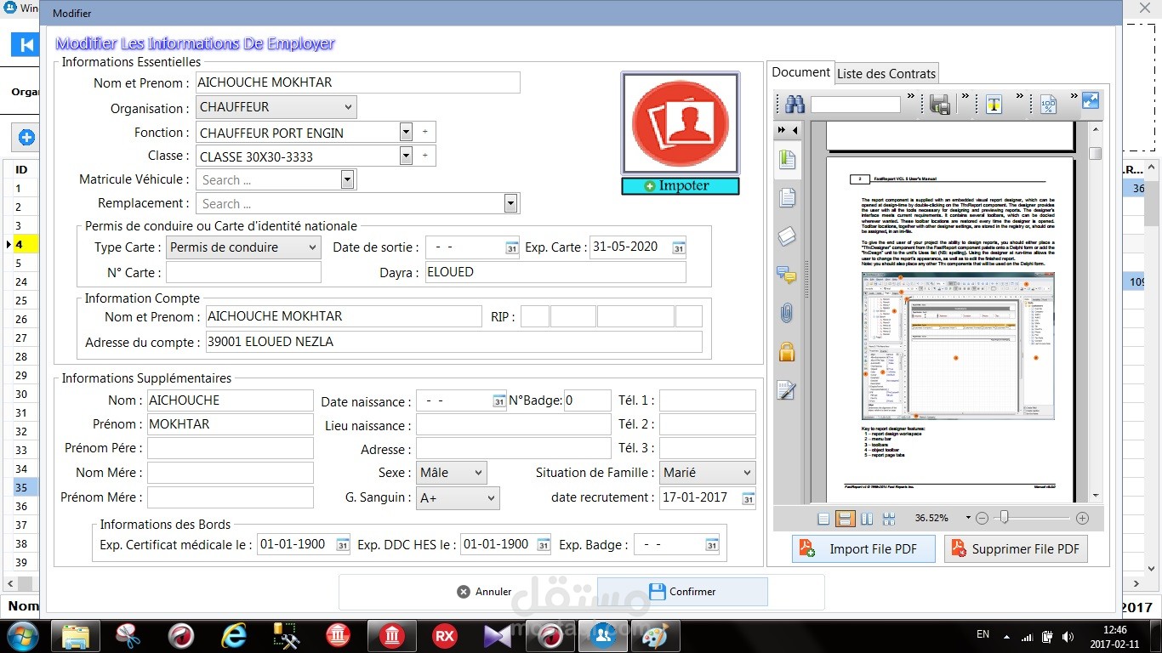This screenshot has height=653, width=1162.
Task: Click the volume icon in system tray
Action: [1067, 637]
